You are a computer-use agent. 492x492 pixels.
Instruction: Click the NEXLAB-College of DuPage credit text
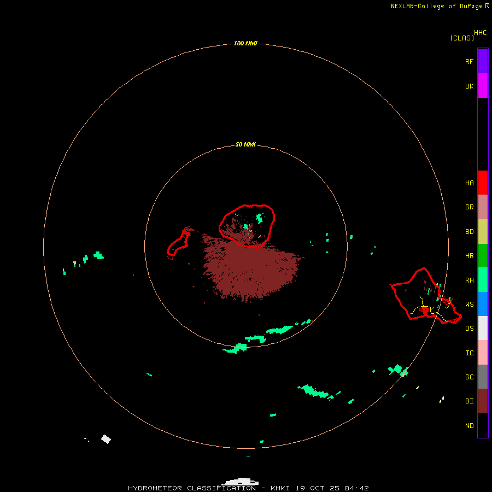click(436, 6)
